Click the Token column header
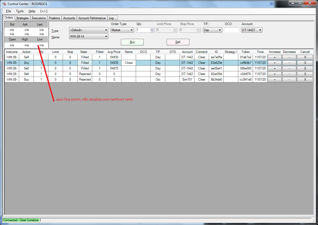The height and width of the screenshot is (225, 318). tap(245, 52)
